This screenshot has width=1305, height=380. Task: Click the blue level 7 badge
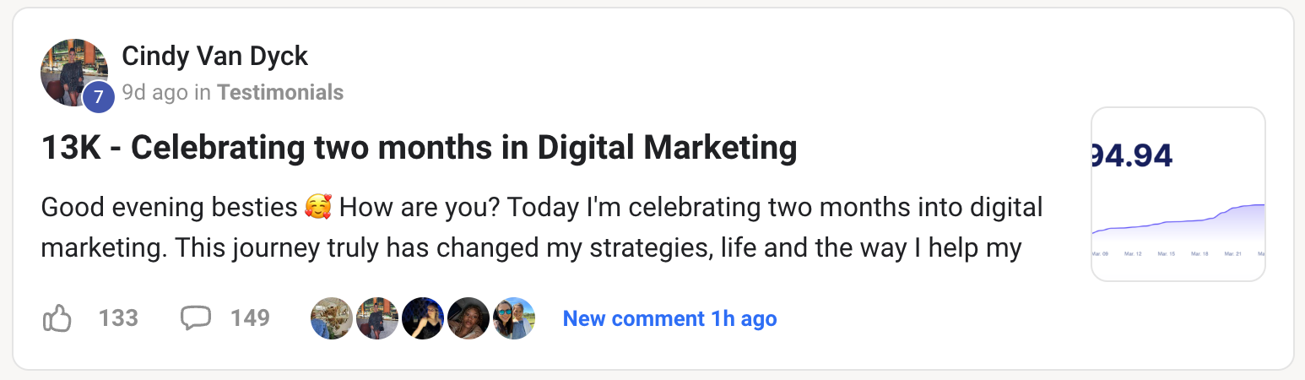[99, 97]
